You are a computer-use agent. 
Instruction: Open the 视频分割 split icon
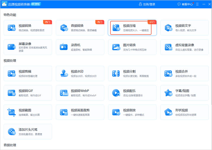point(116,74)
